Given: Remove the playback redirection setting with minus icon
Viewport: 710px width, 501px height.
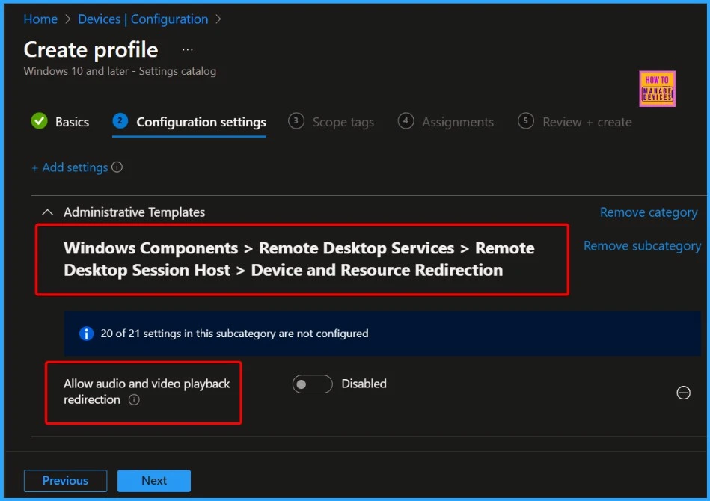Looking at the screenshot, I should (x=683, y=393).
